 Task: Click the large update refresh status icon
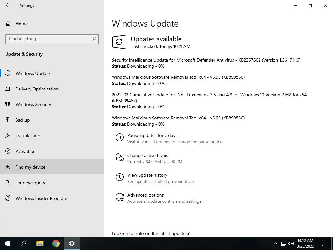pyautogui.click(x=119, y=42)
